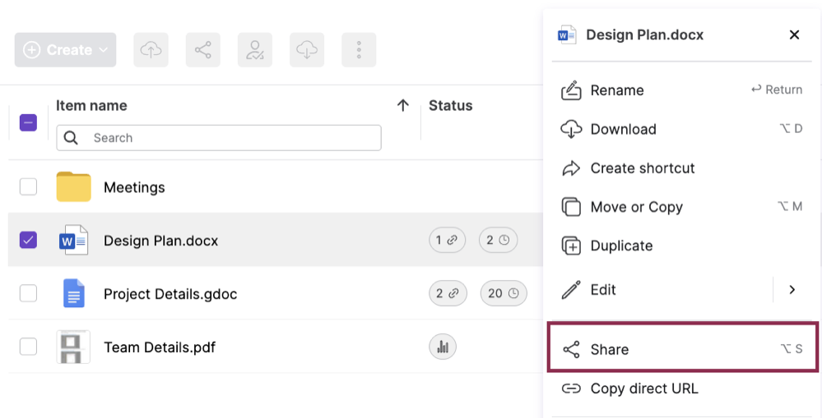
Task: Sort by Item name column header
Action: click(91, 106)
